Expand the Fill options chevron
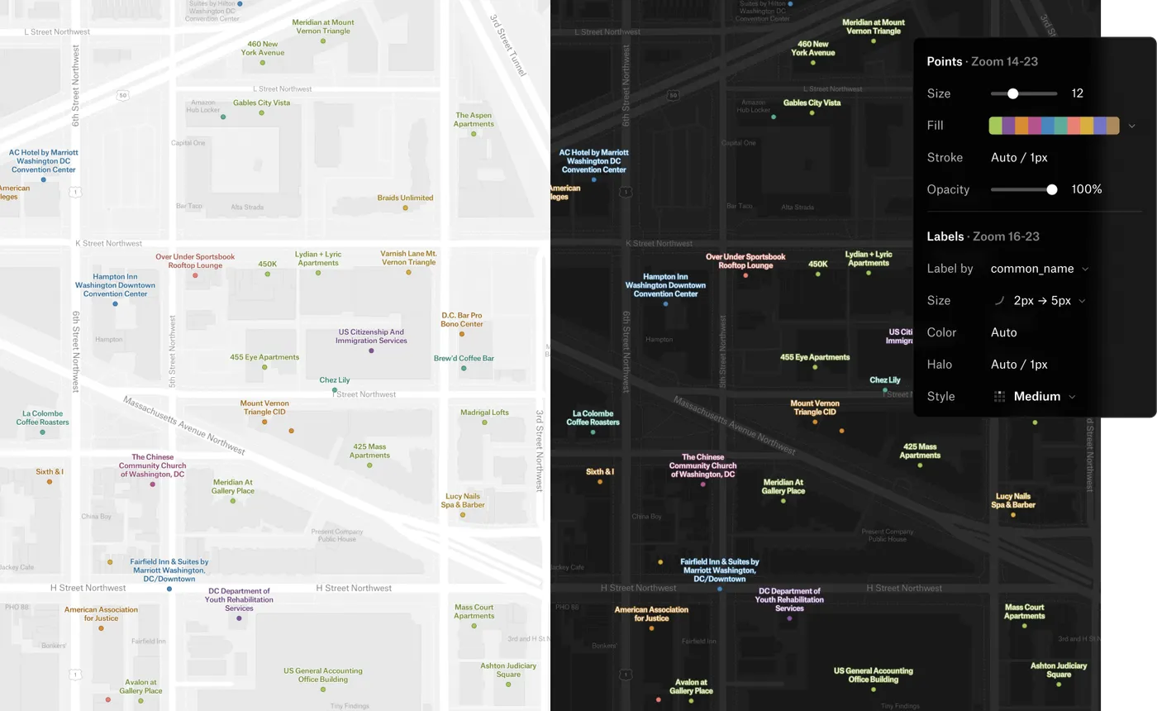The width and height of the screenshot is (1157, 711). click(x=1132, y=126)
